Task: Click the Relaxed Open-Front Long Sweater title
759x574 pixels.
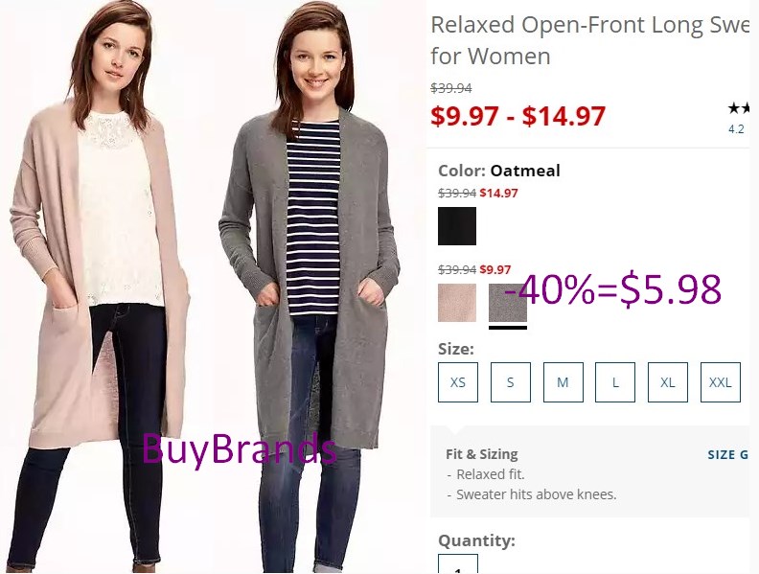Action: point(589,40)
